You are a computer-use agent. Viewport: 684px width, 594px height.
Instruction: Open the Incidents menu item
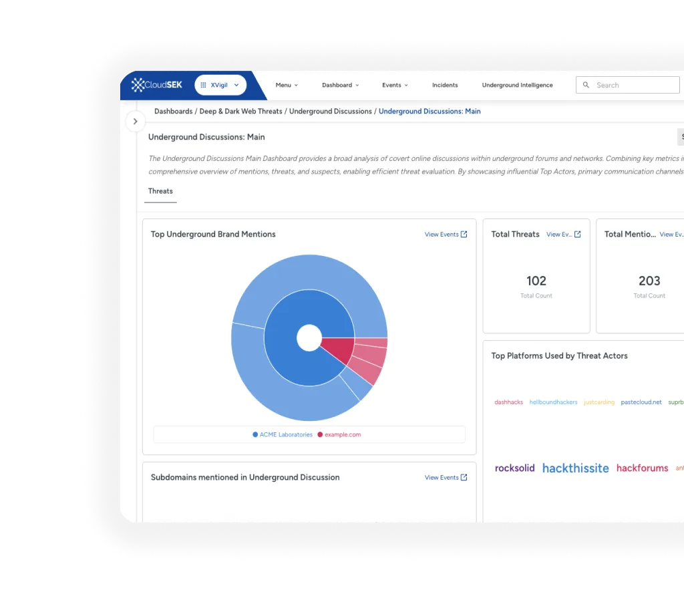[445, 85]
